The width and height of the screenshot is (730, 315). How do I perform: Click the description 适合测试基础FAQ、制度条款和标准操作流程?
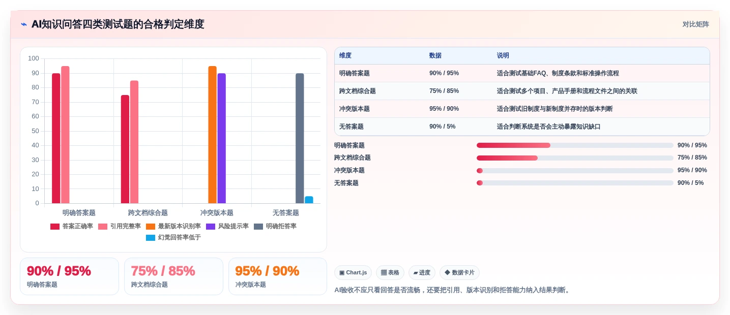[x=558, y=73]
